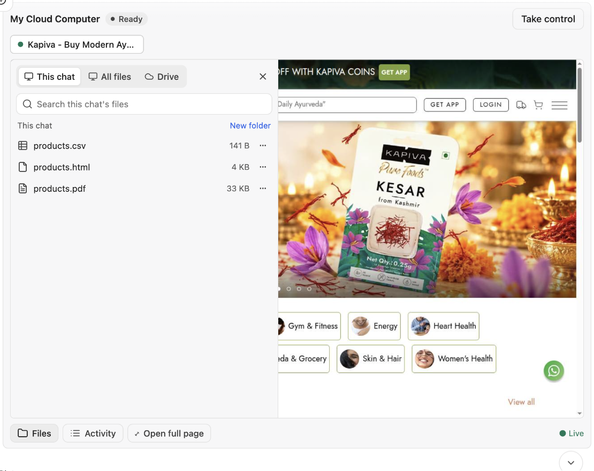Open the Files panel button
Image resolution: width=594 pixels, height=471 pixels.
click(x=34, y=433)
